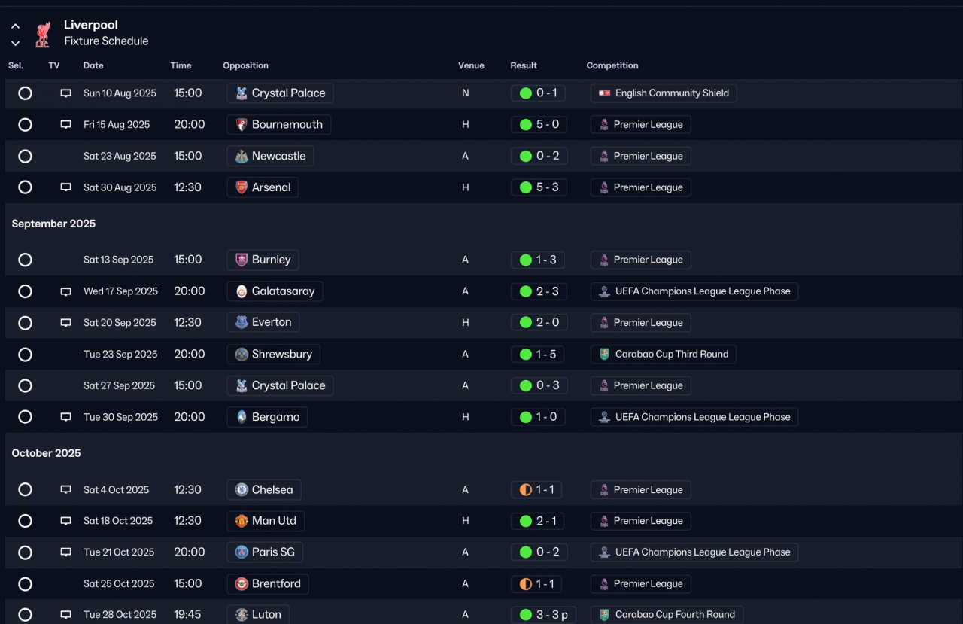View the 1 - 0 result against Bergamo

537,417
